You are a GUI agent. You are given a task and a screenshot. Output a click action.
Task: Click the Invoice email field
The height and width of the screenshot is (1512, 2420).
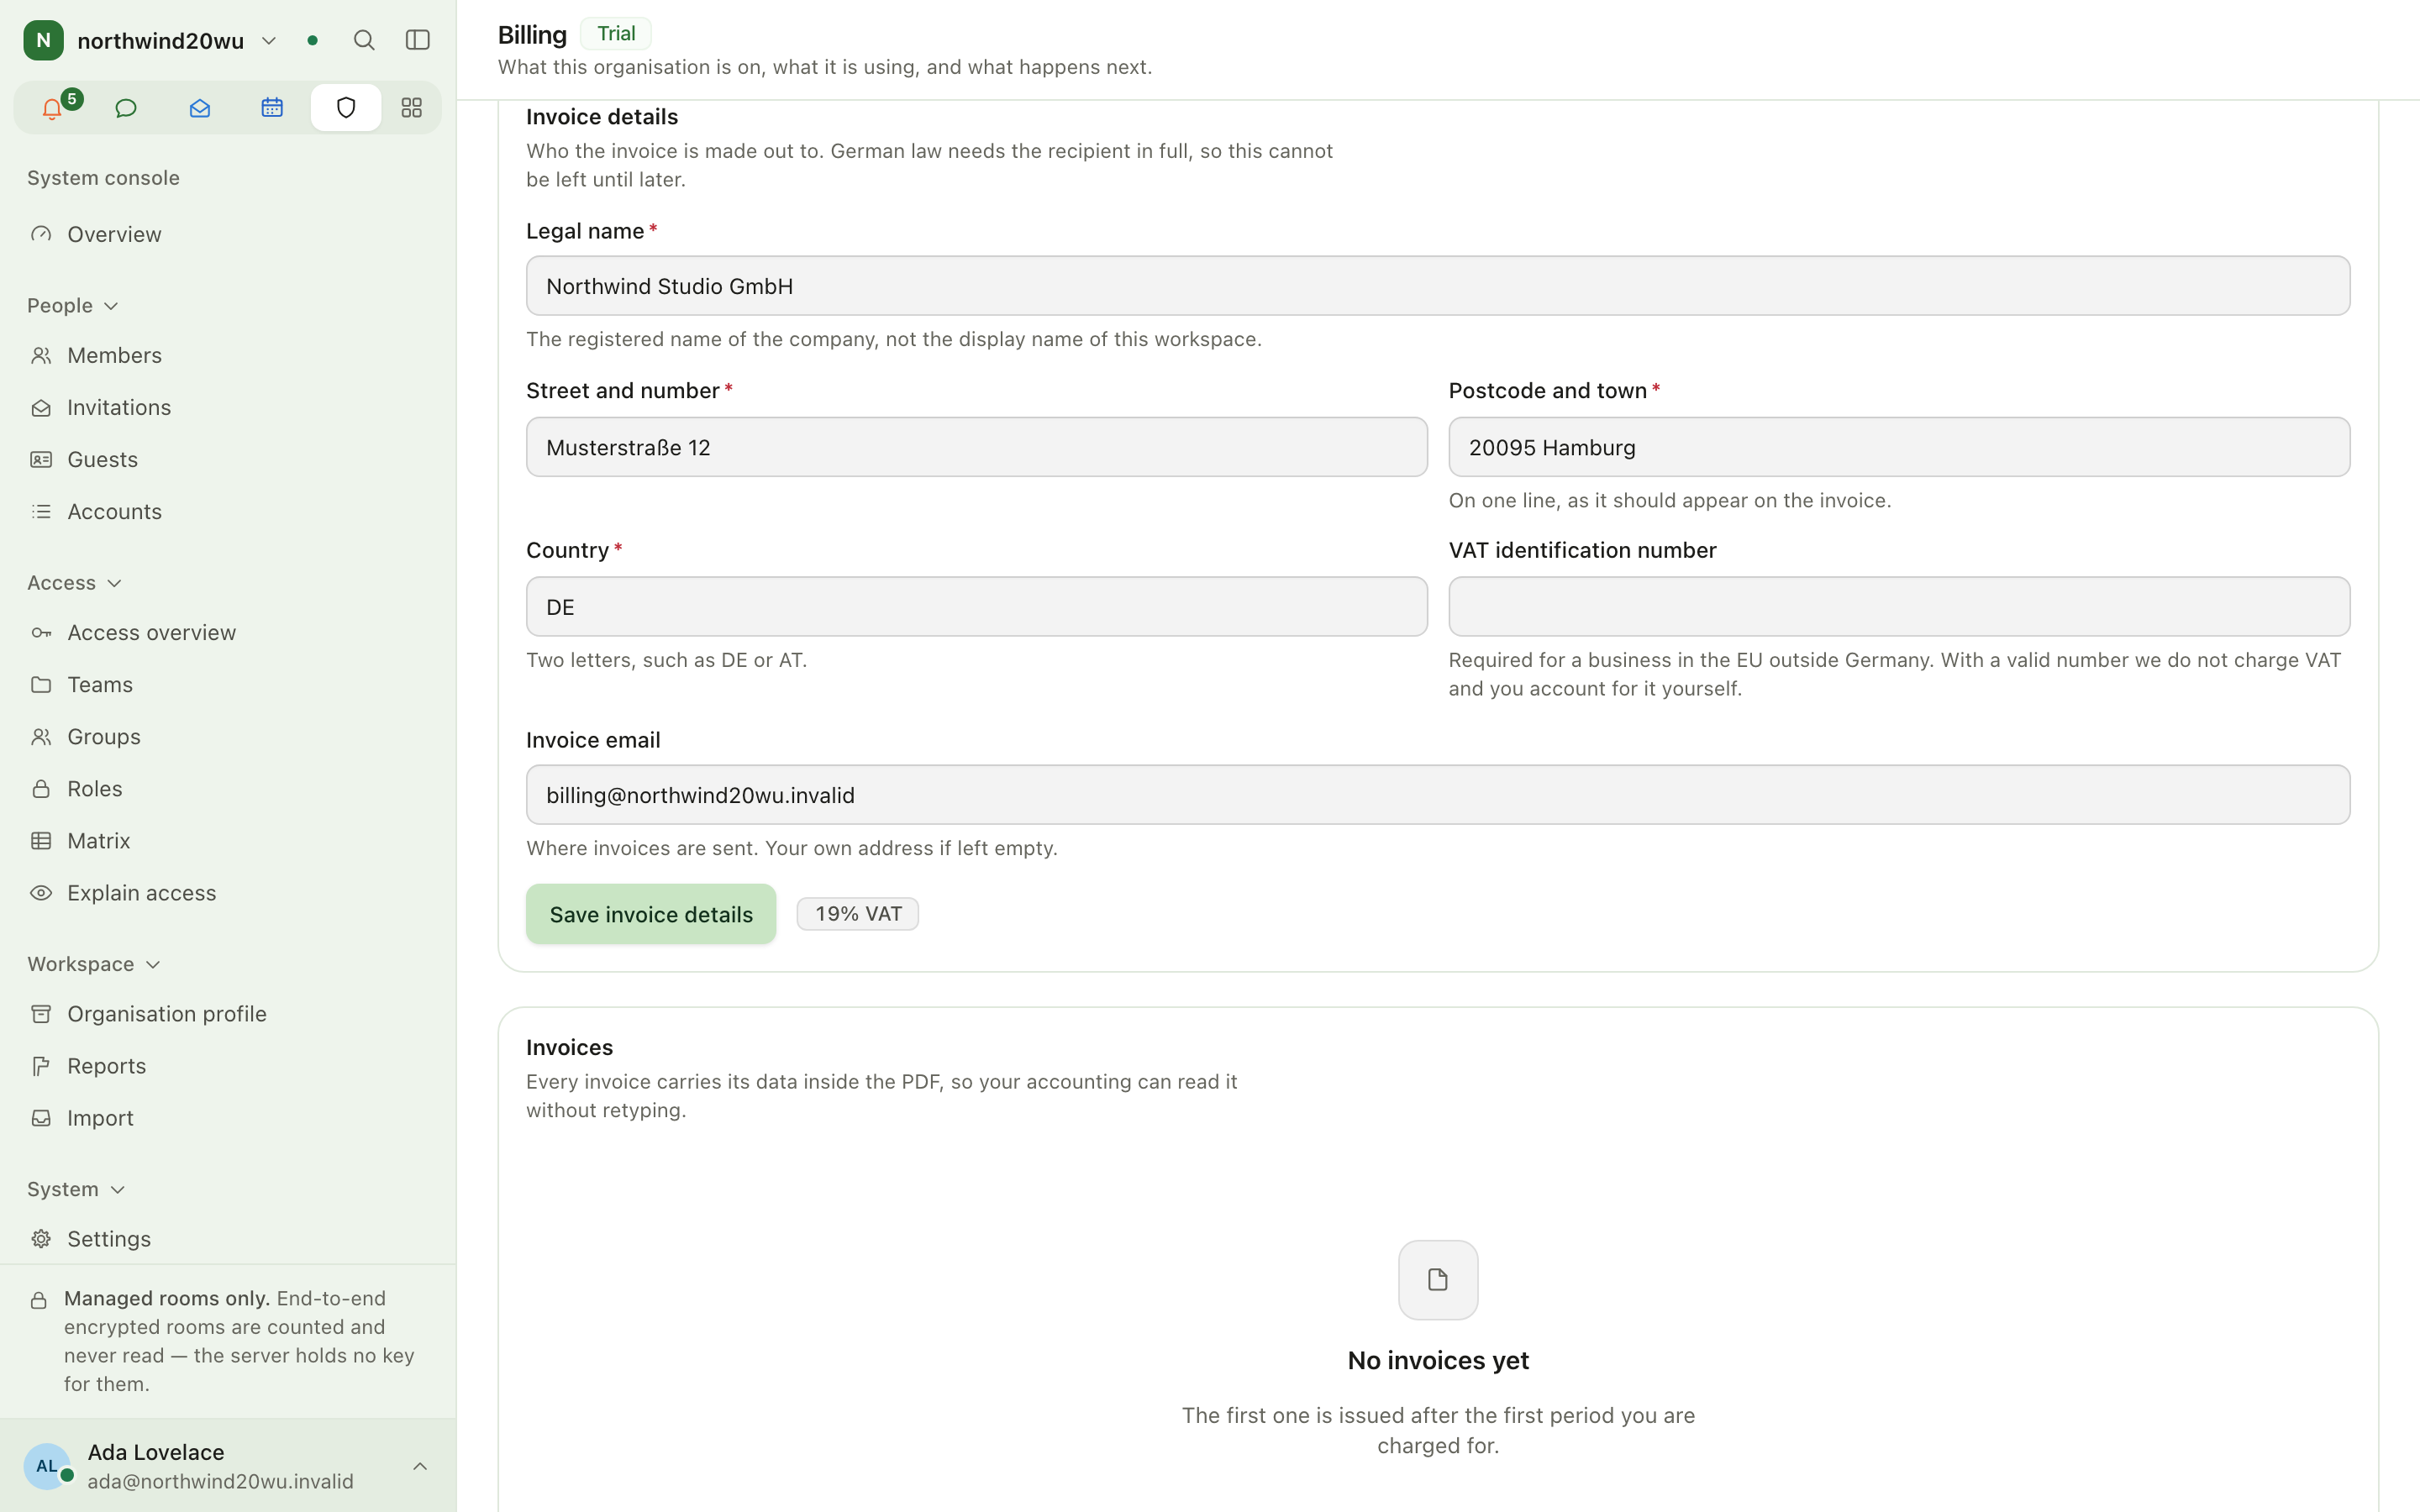click(1438, 795)
